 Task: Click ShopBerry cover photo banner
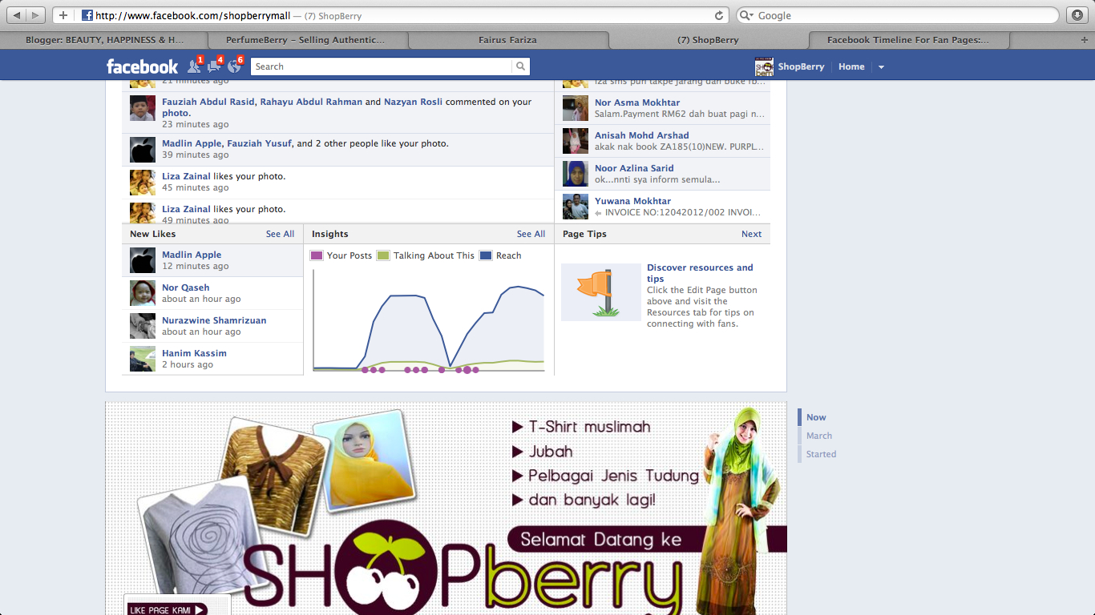[446, 508]
